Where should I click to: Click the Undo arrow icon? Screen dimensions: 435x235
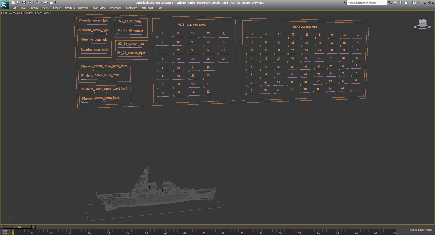coord(29,3)
